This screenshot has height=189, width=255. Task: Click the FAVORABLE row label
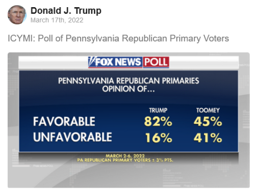coord(64,121)
